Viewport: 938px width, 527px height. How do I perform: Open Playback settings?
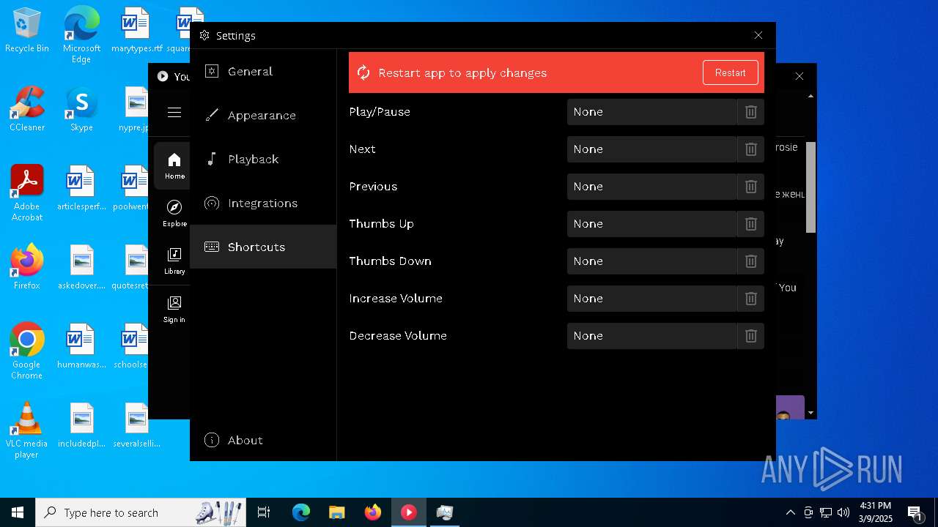[263, 159]
